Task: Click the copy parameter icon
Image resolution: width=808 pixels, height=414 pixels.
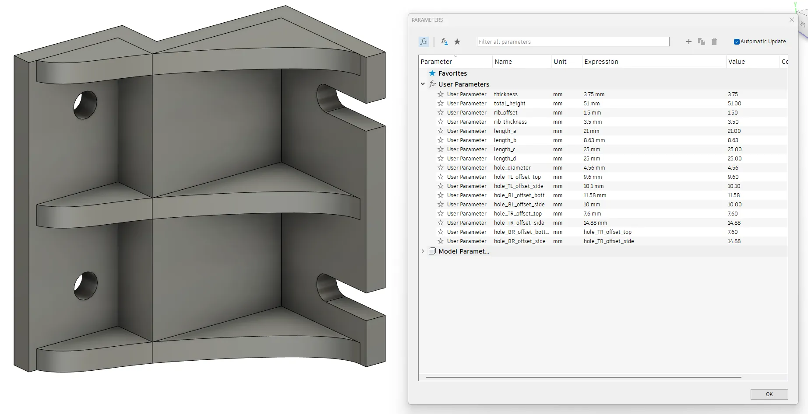Action: [x=701, y=42]
